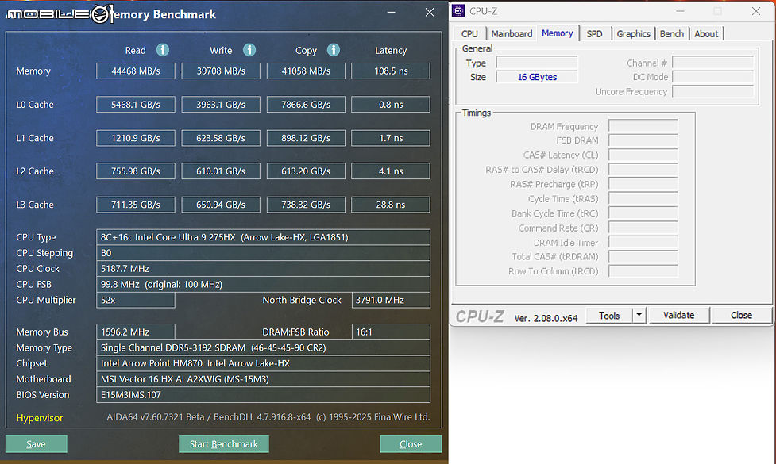Click the L1 Cache latency 1.7 ns
Image resolution: width=776 pixels, height=464 pixels.
pyautogui.click(x=391, y=138)
